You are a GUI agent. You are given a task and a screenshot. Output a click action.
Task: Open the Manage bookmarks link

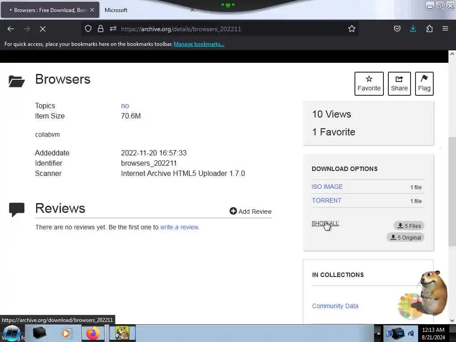click(x=199, y=44)
